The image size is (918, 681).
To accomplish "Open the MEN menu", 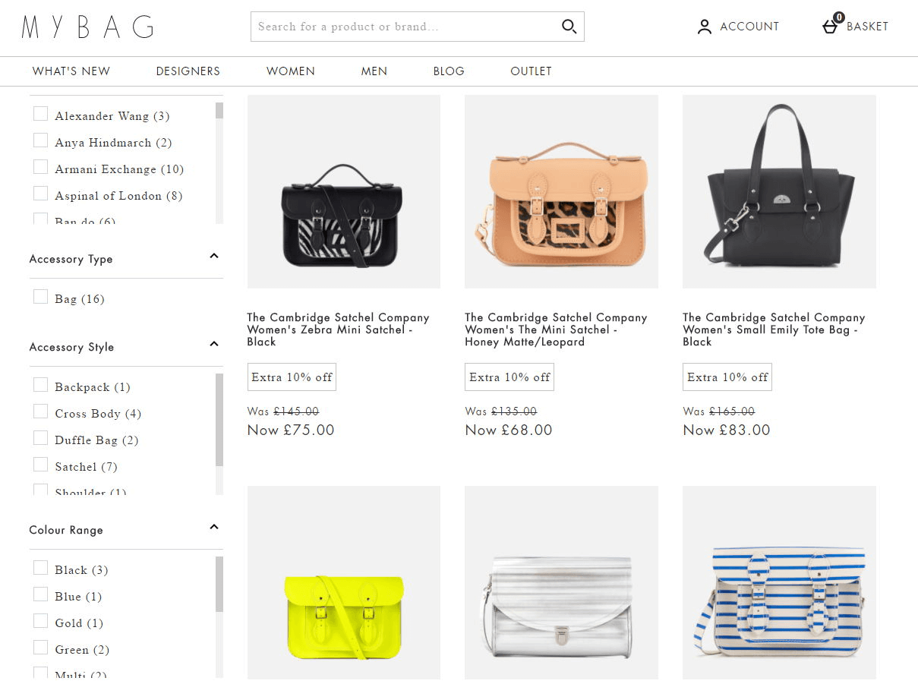I will pyautogui.click(x=374, y=71).
